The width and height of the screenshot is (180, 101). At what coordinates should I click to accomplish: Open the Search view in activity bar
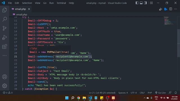[x=4, y=19]
